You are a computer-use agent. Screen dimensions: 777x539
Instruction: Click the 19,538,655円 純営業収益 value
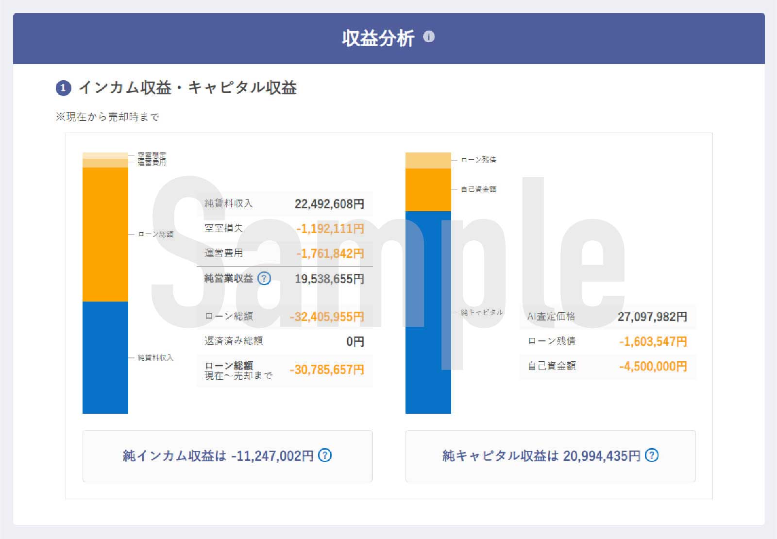(x=329, y=279)
